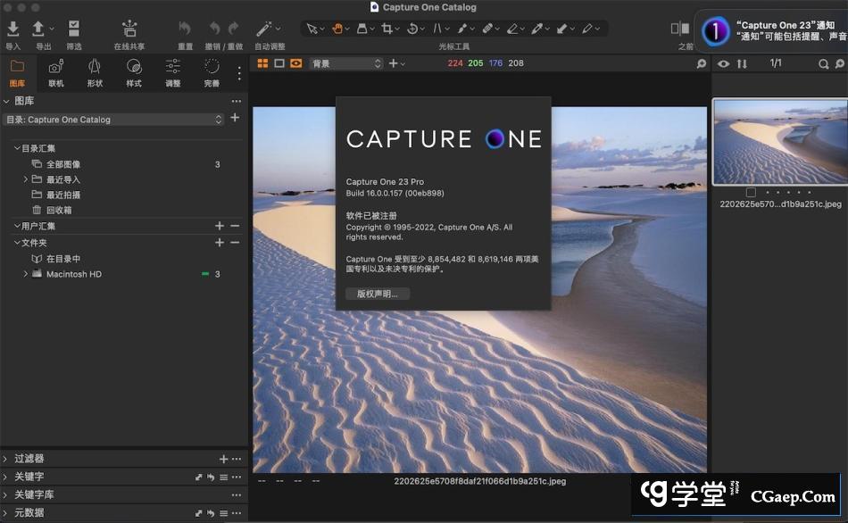Click the 之前 before/after compare icon
848x523 pixels.
(x=680, y=29)
